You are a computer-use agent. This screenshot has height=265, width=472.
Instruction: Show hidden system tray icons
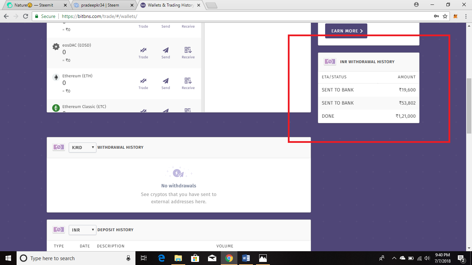click(x=394, y=258)
